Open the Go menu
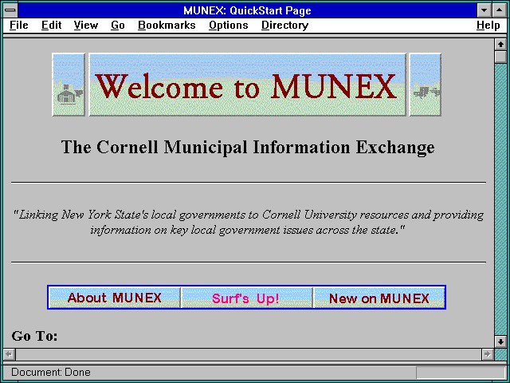Screen dimensions: 510x383 click(x=117, y=25)
